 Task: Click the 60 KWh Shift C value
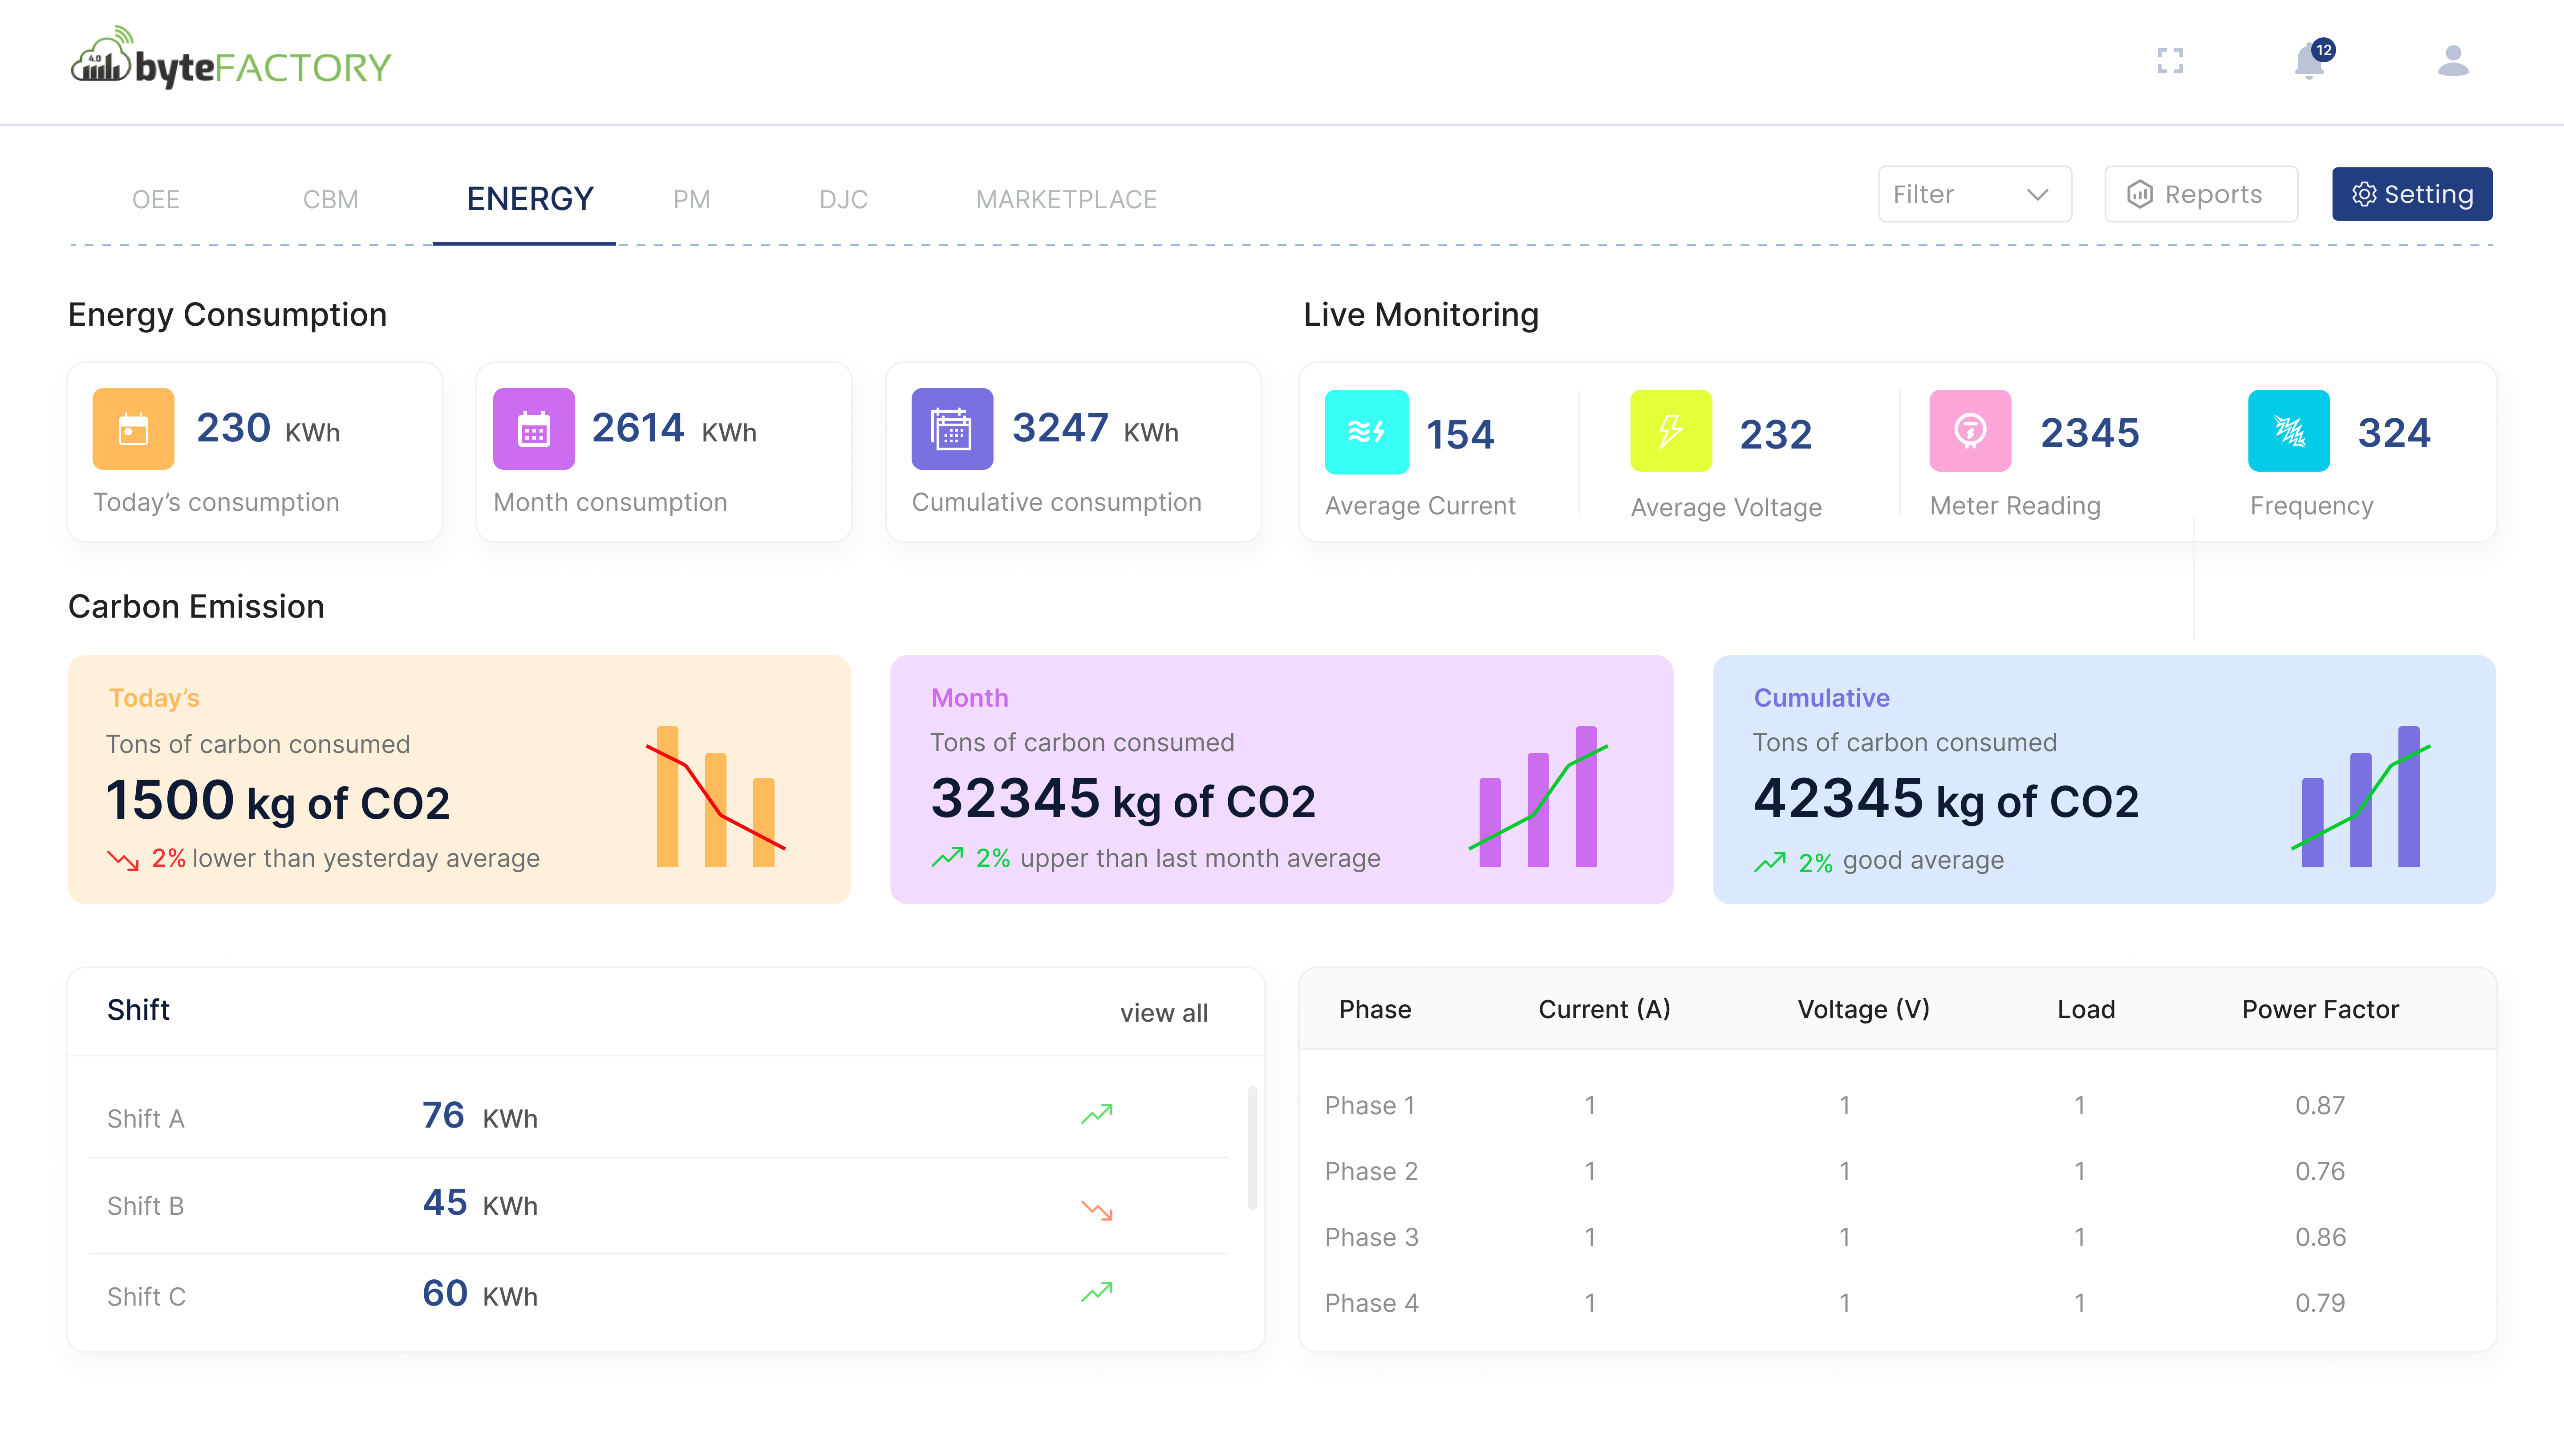coord(480,1294)
